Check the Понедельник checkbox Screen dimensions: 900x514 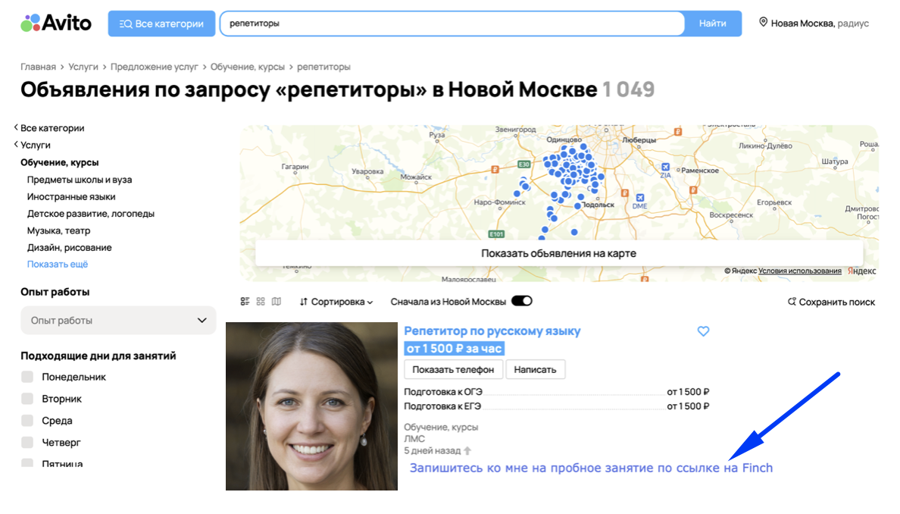27,377
